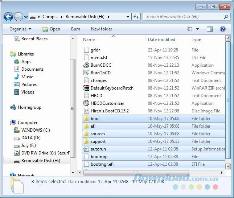The height and width of the screenshot is (198, 234).
Task: Click navigation pane scrollbar thumb
Action: 73,108
